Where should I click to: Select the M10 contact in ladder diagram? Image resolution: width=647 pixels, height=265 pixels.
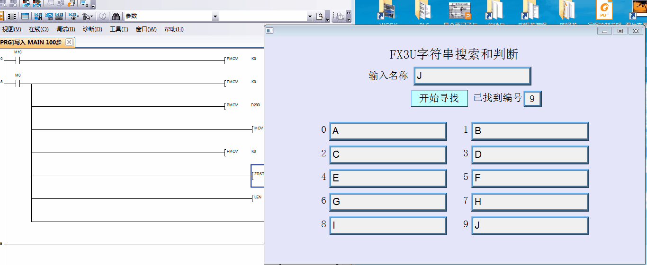pos(18,60)
